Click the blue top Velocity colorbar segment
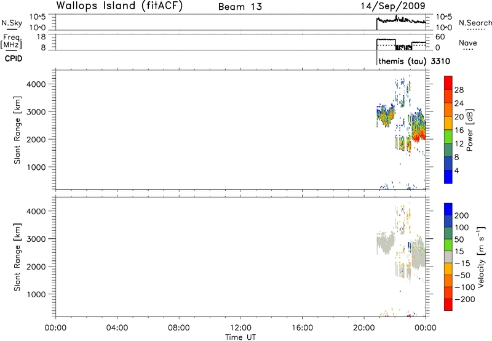Screen dimensions: 492x341 448,209
